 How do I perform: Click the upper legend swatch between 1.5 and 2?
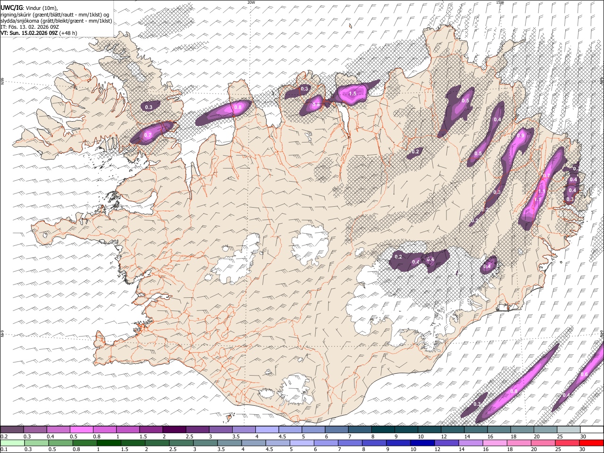[151, 430]
